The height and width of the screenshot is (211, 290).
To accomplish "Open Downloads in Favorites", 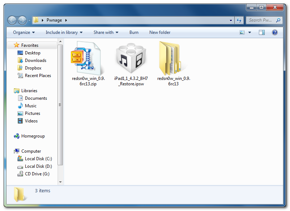I will pos(35,60).
